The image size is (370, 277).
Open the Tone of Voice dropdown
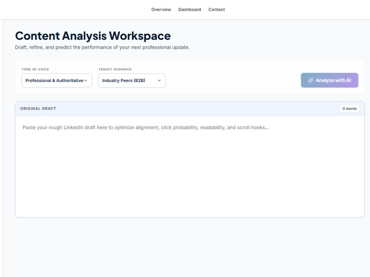click(x=57, y=81)
